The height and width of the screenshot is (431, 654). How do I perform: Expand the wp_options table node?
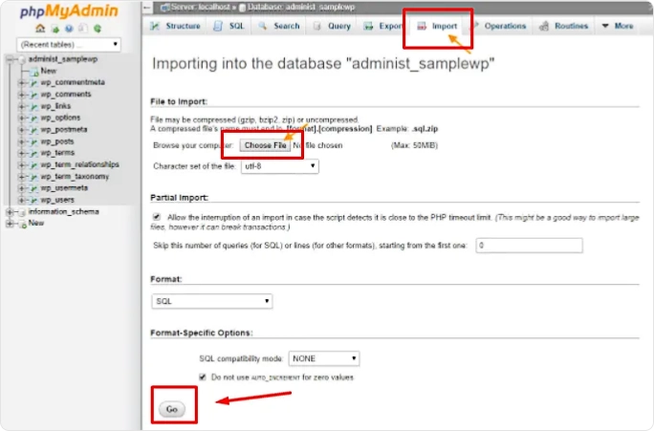click(x=22, y=118)
